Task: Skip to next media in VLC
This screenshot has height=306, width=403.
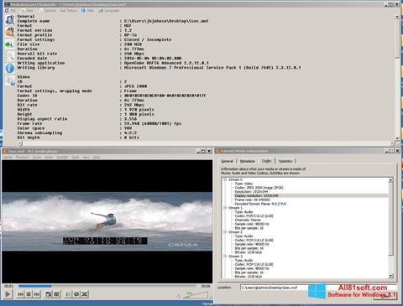Action: coord(37,294)
